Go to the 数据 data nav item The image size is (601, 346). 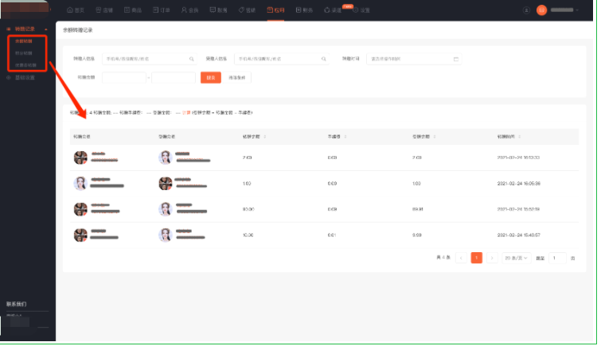218,10
